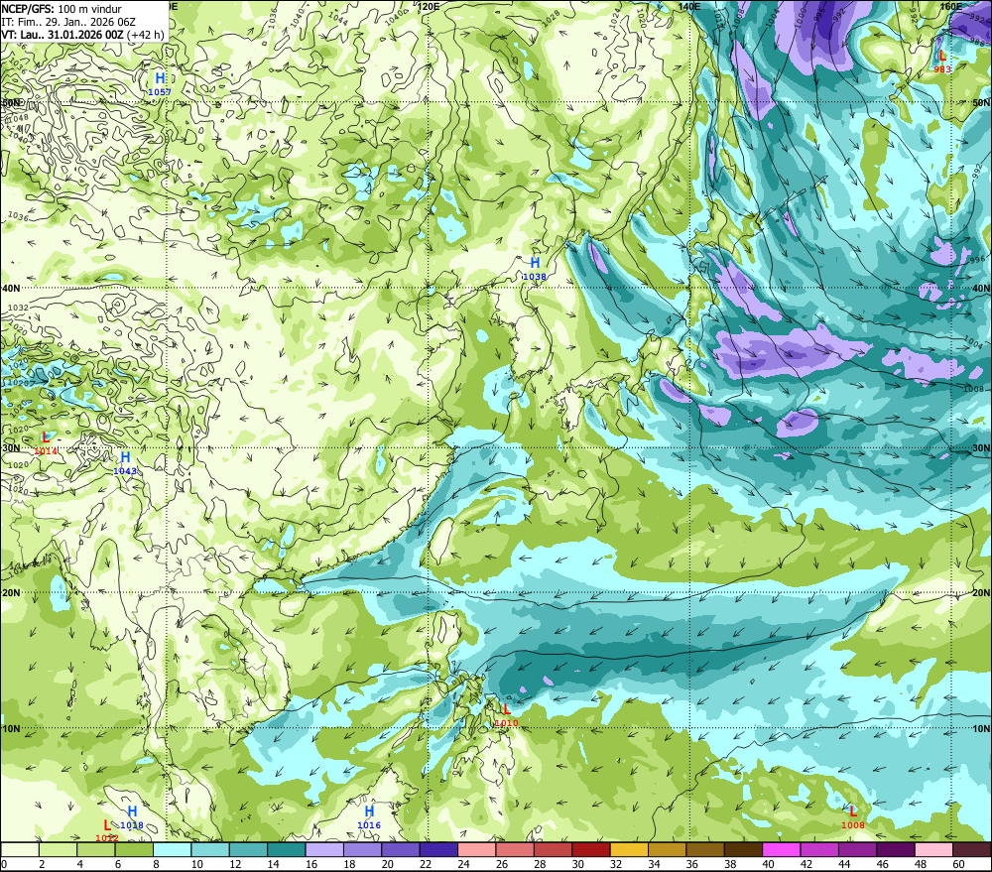Click the '(+42 h)' forecast offset text
Image resolution: width=992 pixels, height=872 pixels.
click(x=146, y=35)
